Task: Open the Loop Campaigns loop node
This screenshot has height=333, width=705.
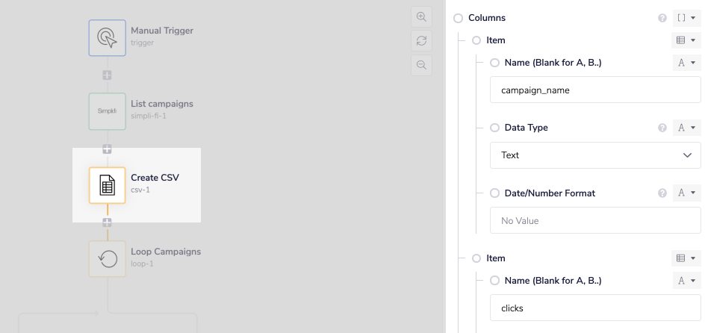Action: [x=108, y=258]
